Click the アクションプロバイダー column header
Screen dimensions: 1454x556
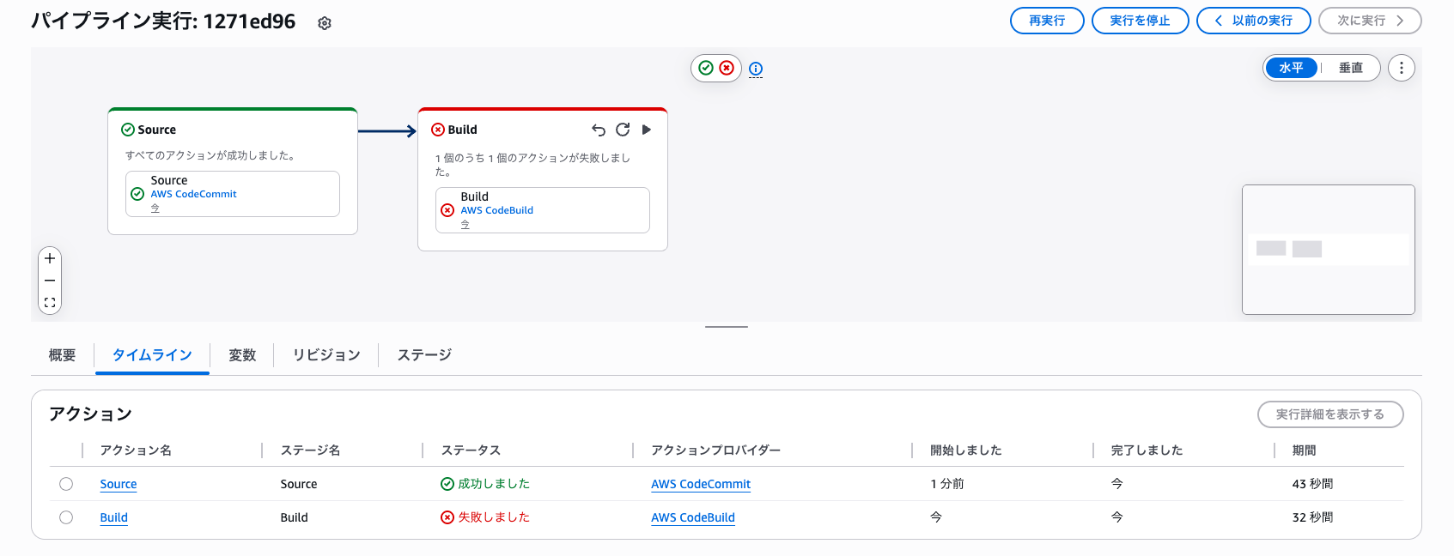pyautogui.click(x=715, y=450)
